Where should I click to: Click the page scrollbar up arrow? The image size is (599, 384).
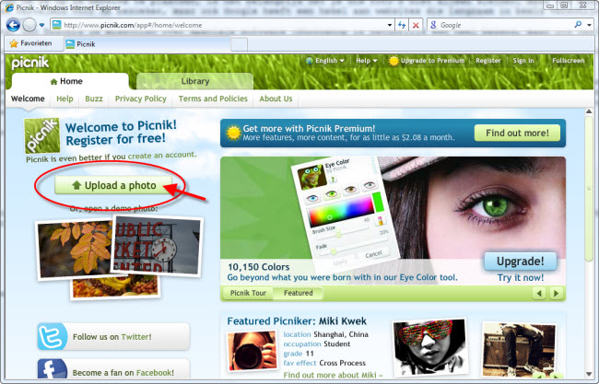coord(589,111)
